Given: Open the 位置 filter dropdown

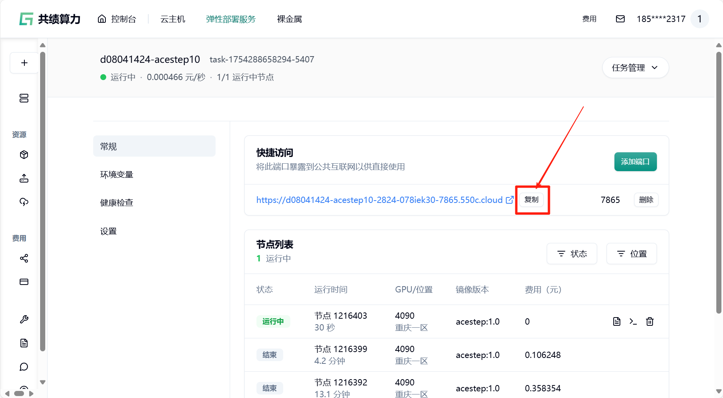Looking at the screenshot, I should (631, 254).
